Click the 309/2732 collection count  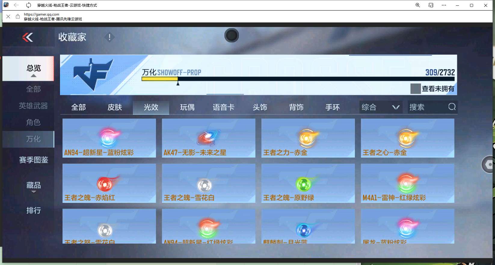pyautogui.click(x=440, y=72)
